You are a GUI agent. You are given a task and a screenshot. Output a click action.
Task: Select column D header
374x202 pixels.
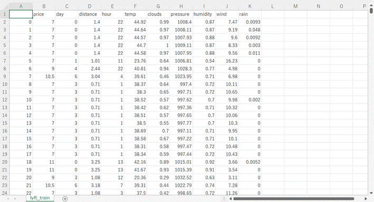click(90, 6)
